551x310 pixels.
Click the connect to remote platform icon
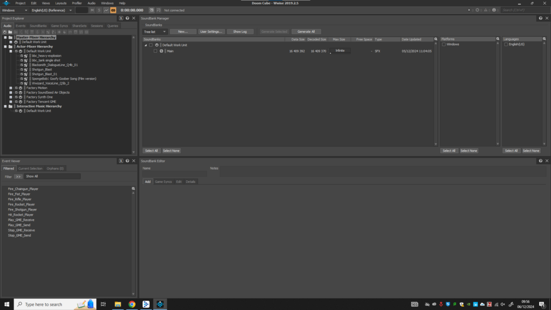click(x=151, y=10)
